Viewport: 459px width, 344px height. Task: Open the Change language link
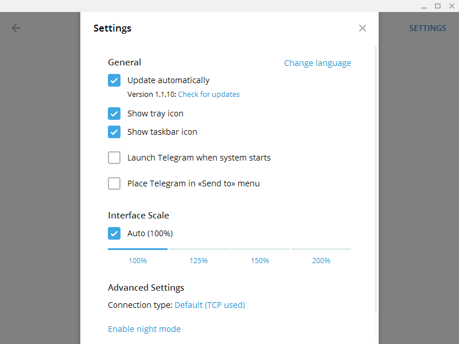[317, 63]
